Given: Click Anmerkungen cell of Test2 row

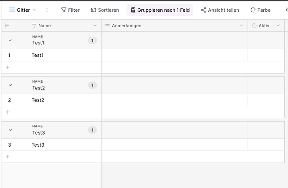Looking at the screenshot, I should (x=174, y=100).
